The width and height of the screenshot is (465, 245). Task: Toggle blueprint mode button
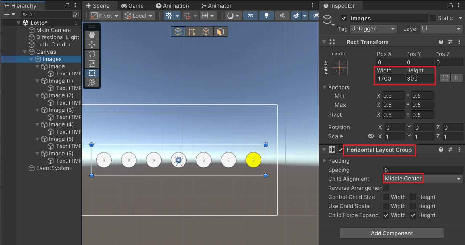[x=445, y=78]
